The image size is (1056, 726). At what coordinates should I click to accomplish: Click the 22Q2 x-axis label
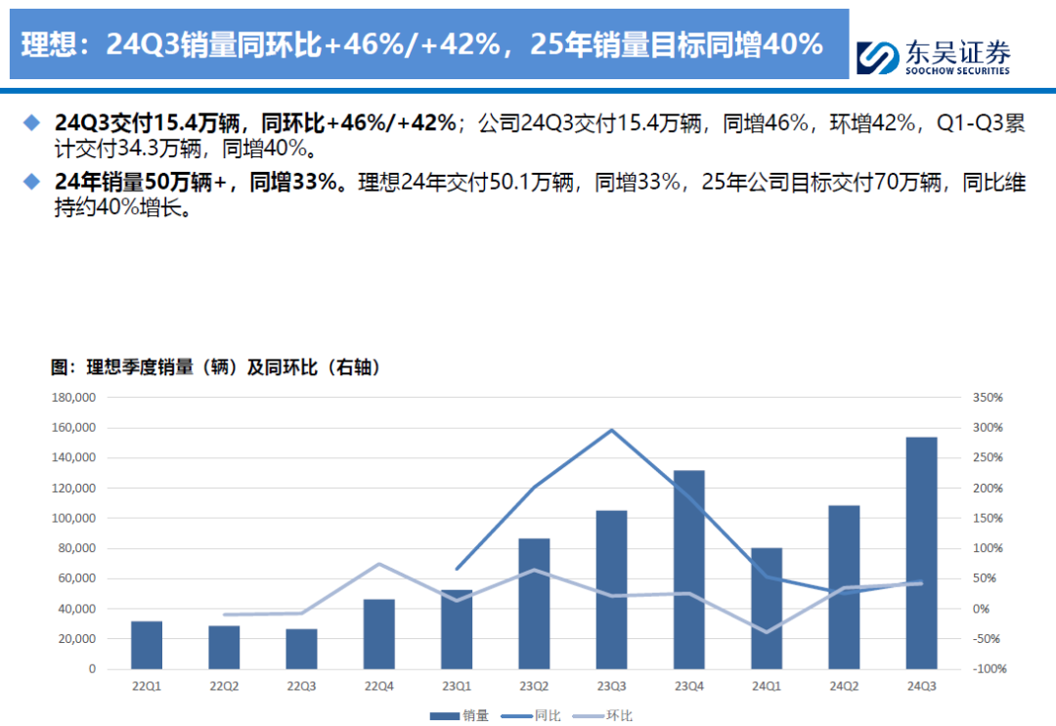tap(224, 686)
